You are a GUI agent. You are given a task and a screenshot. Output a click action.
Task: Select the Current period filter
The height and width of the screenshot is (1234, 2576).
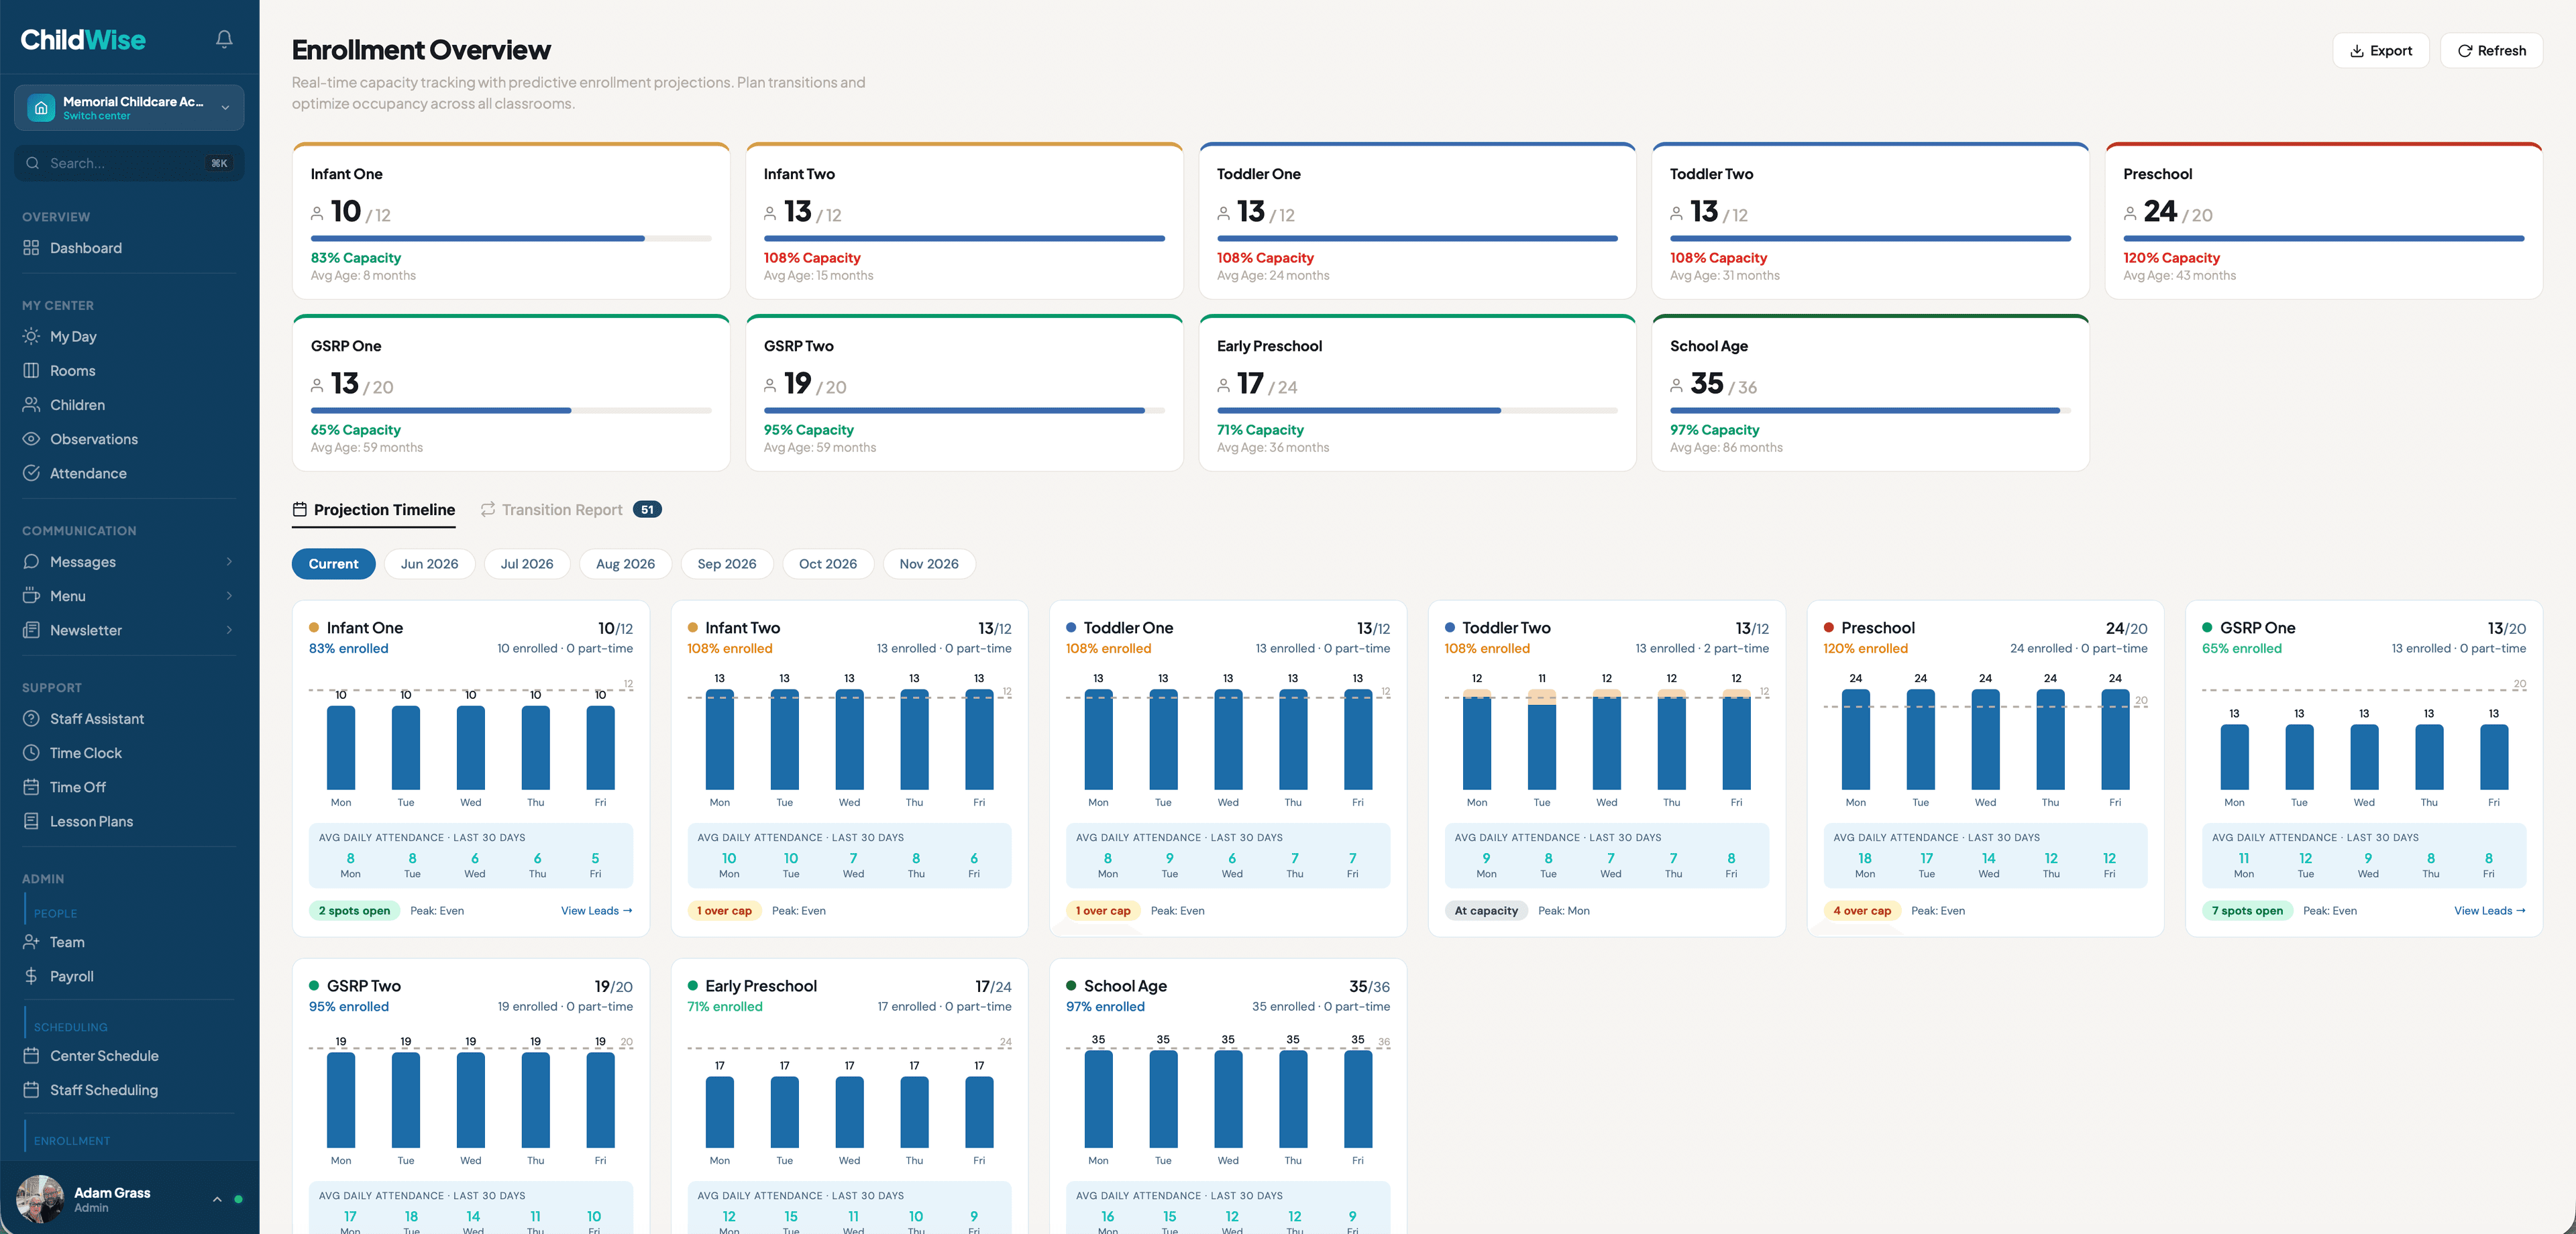pyautogui.click(x=333, y=564)
